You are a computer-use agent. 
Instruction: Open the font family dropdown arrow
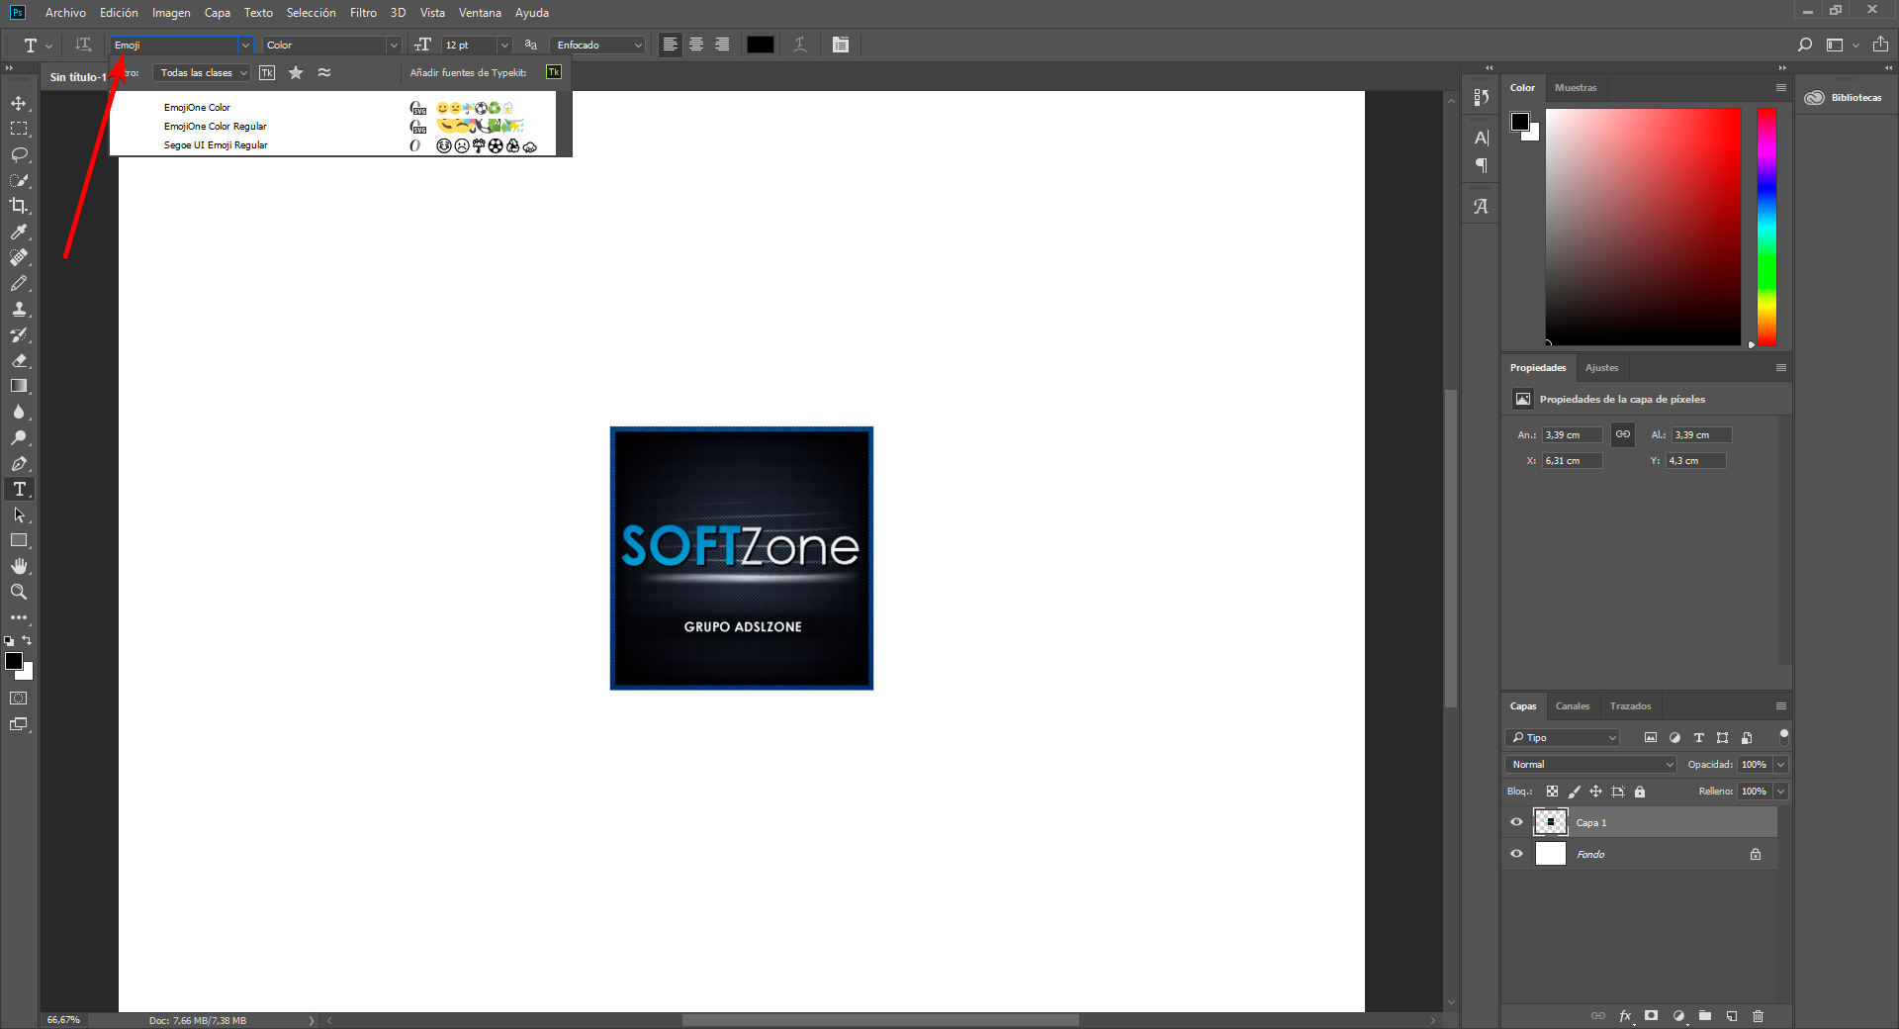[245, 45]
